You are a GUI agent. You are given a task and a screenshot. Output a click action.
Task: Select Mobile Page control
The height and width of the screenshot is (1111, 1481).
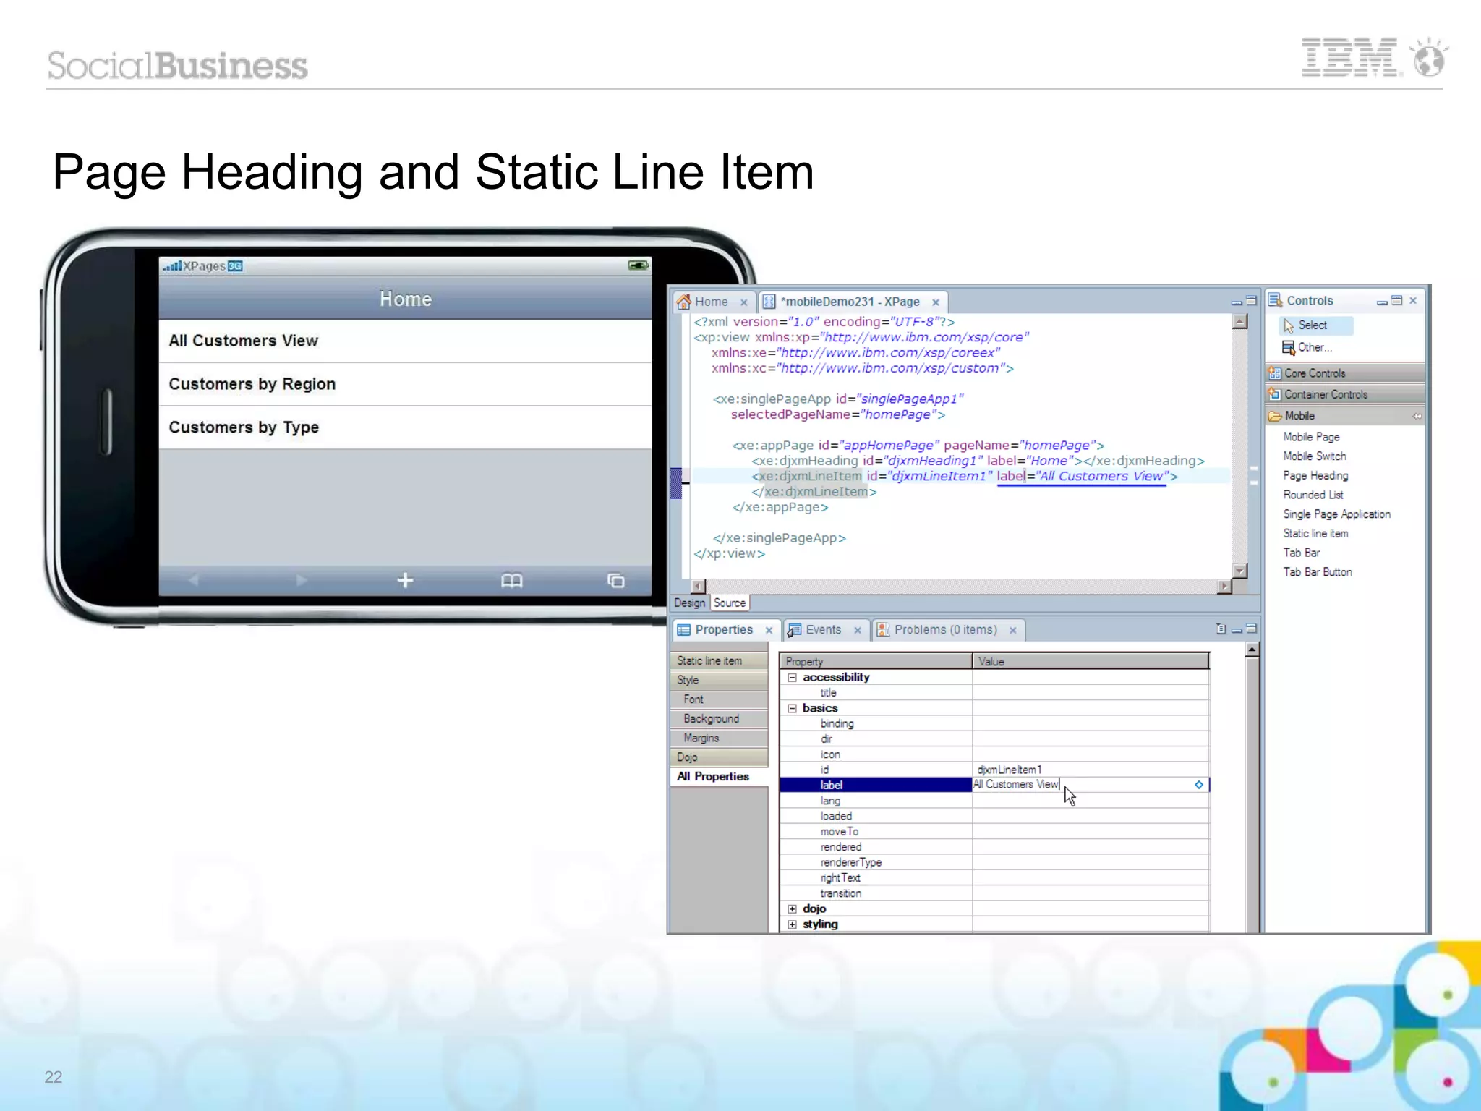(x=1311, y=437)
